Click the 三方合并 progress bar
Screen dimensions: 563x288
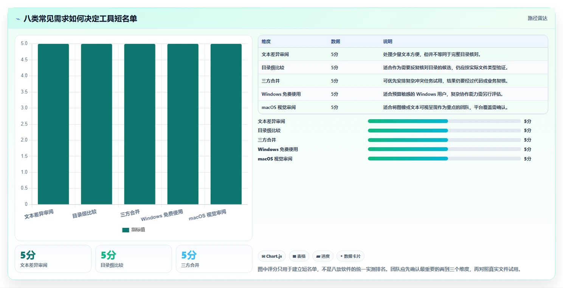pos(444,140)
